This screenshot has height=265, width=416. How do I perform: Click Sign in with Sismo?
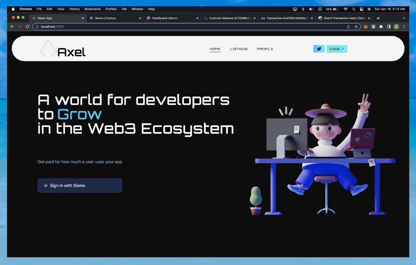[x=80, y=185]
